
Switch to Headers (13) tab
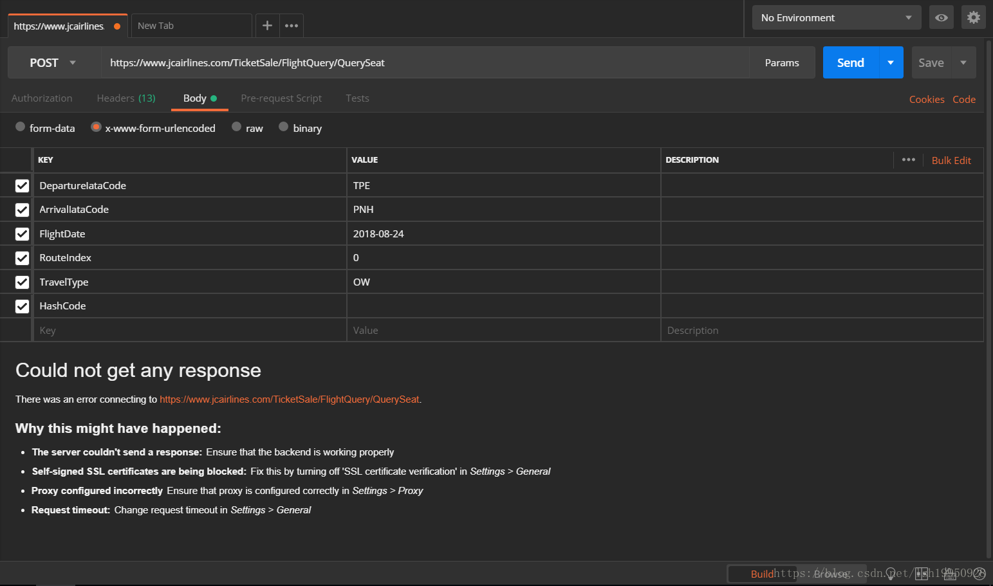[x=126, y=98]
